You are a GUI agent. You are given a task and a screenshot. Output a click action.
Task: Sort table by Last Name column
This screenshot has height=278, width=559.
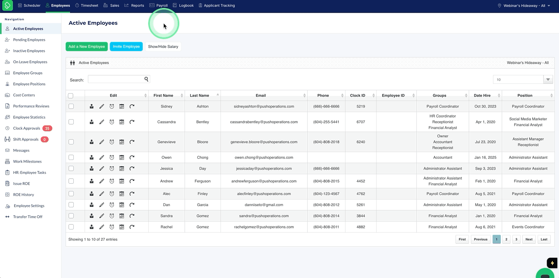(x=203, y=96)
